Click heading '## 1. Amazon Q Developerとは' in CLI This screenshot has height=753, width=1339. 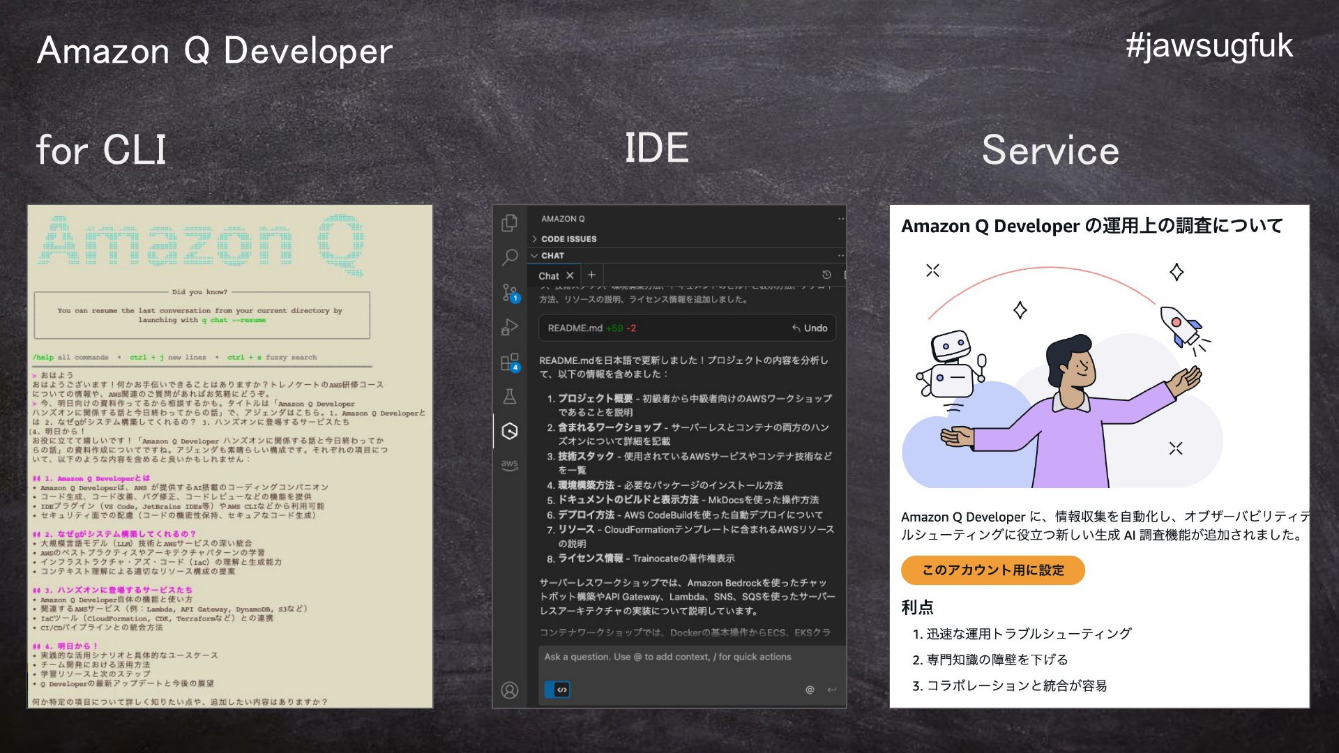(91, 478)
